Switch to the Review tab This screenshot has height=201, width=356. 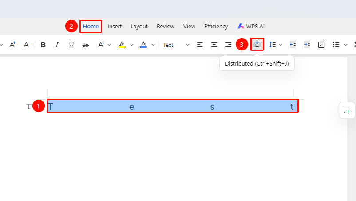click(166, 27)
